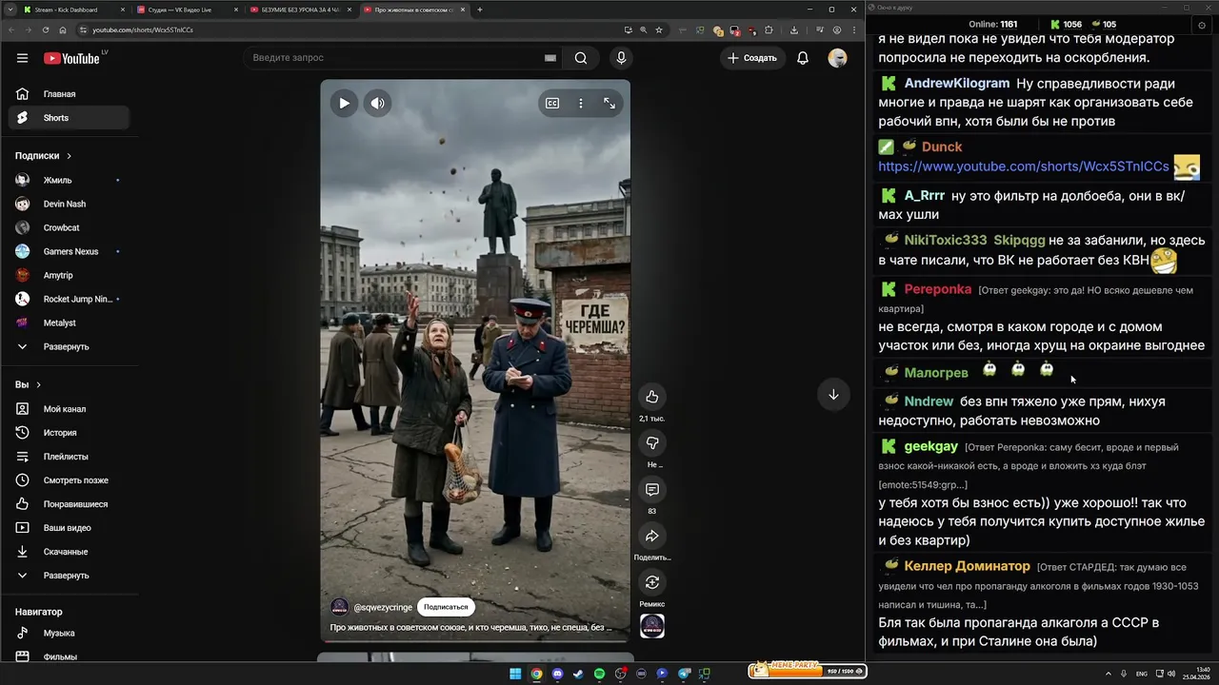Open Музыка in Навигатор
The image size is (1219, 685).
pos(69,633)
